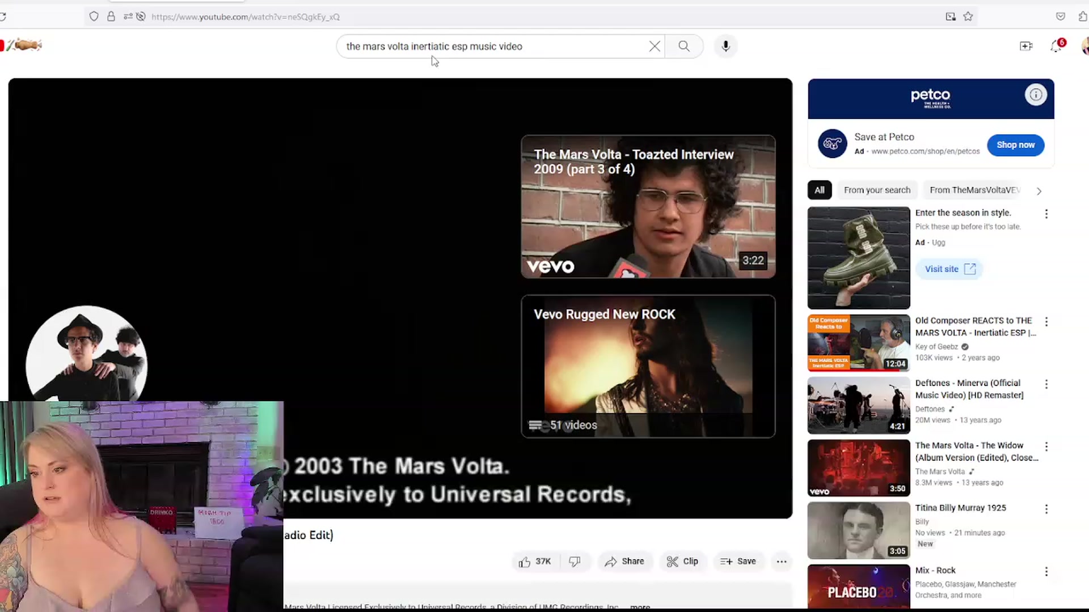Click the circular channel avatar on end screen
1089x612 pixels.
point(87,354)
